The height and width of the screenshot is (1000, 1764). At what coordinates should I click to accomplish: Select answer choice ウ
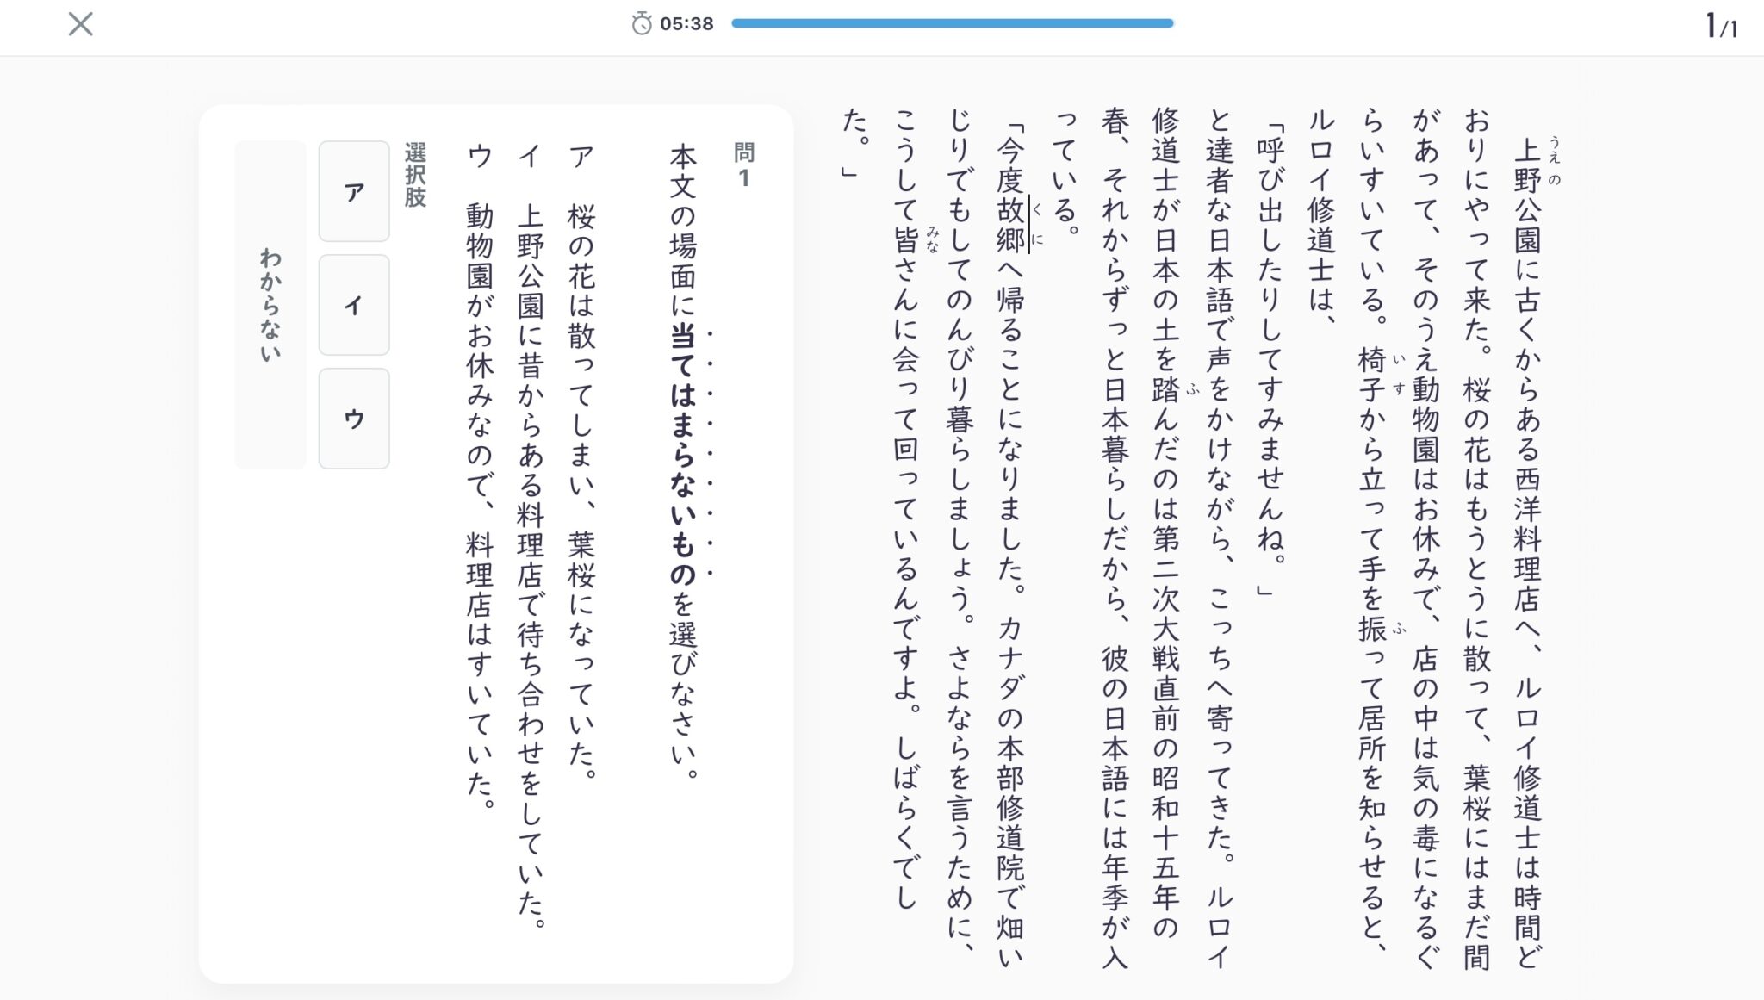click(x=354, y=419)
